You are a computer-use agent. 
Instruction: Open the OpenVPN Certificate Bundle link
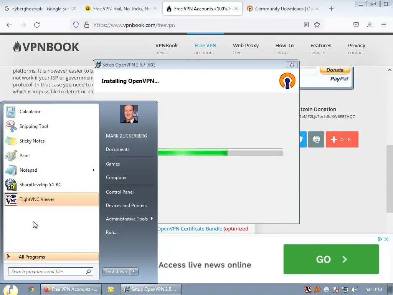tap(190, 229)
